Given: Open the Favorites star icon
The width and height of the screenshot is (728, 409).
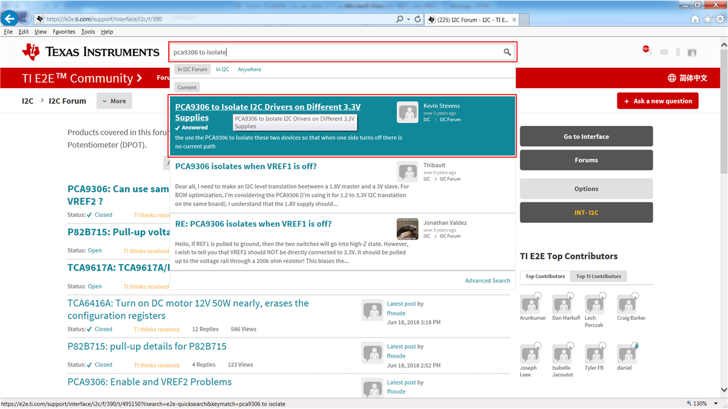Looking at the screenshot, I should point(707,20).
